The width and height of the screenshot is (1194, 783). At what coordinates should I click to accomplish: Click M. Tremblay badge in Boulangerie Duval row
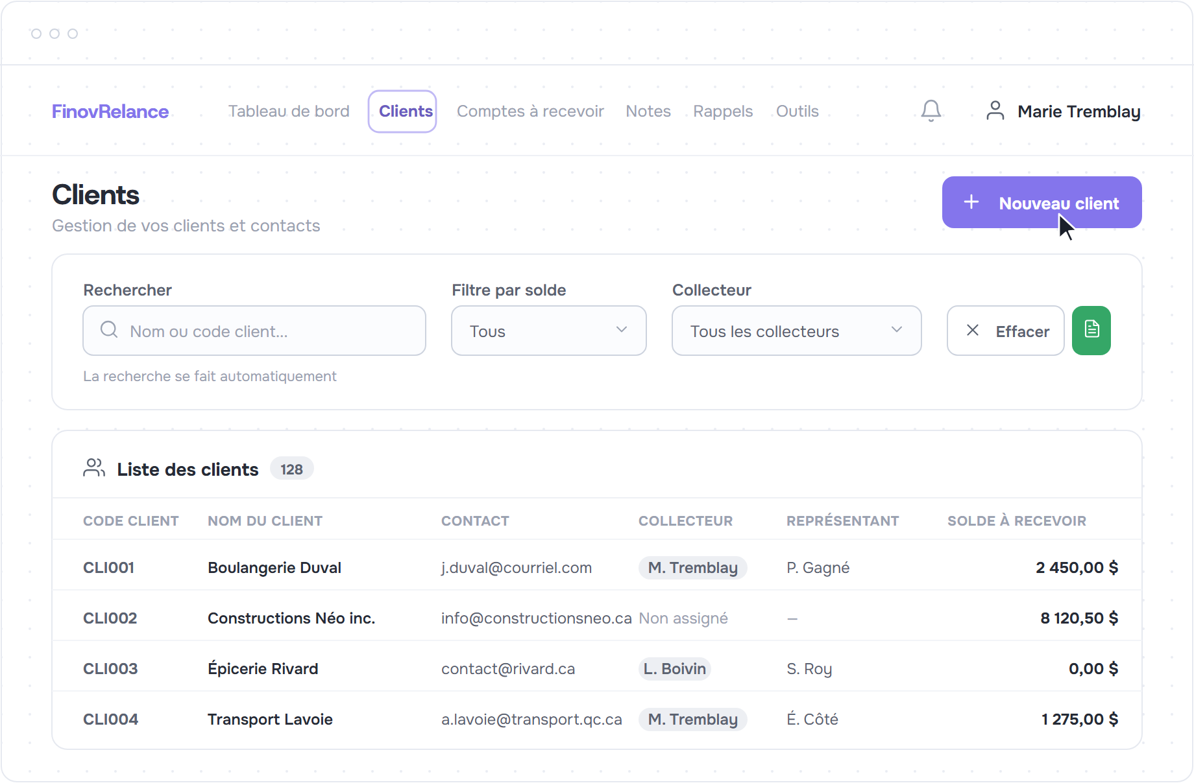(693, 568)
